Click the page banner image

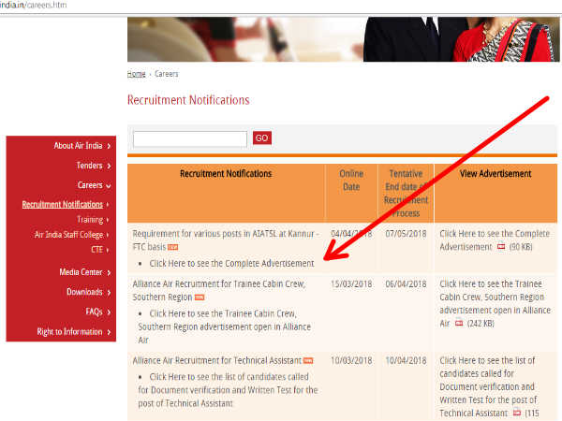coord(344,39)
